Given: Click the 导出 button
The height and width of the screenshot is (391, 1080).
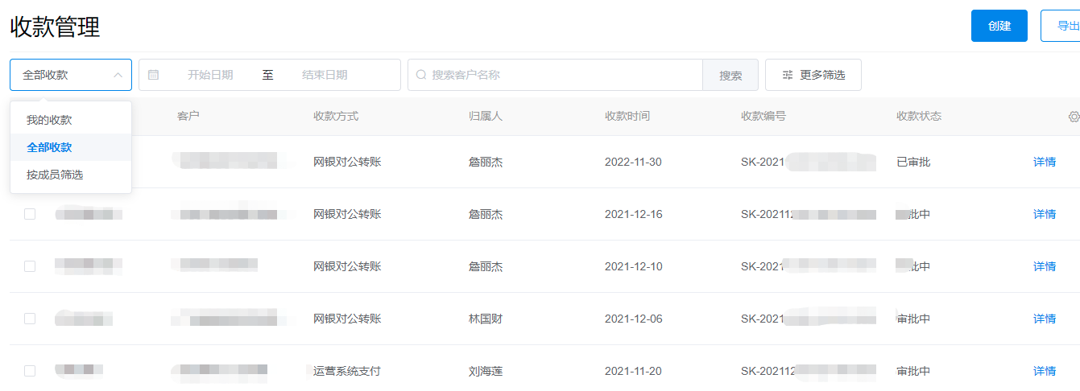Looking at the screenshot, I should click(x=1063, y=26).
